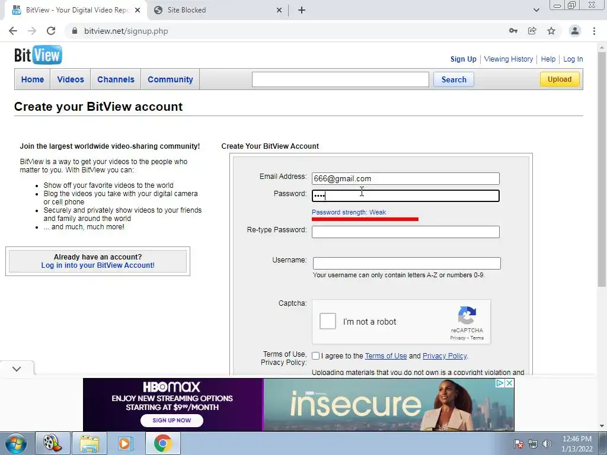Open the saved passwords key icon

[x=513, y=31]
